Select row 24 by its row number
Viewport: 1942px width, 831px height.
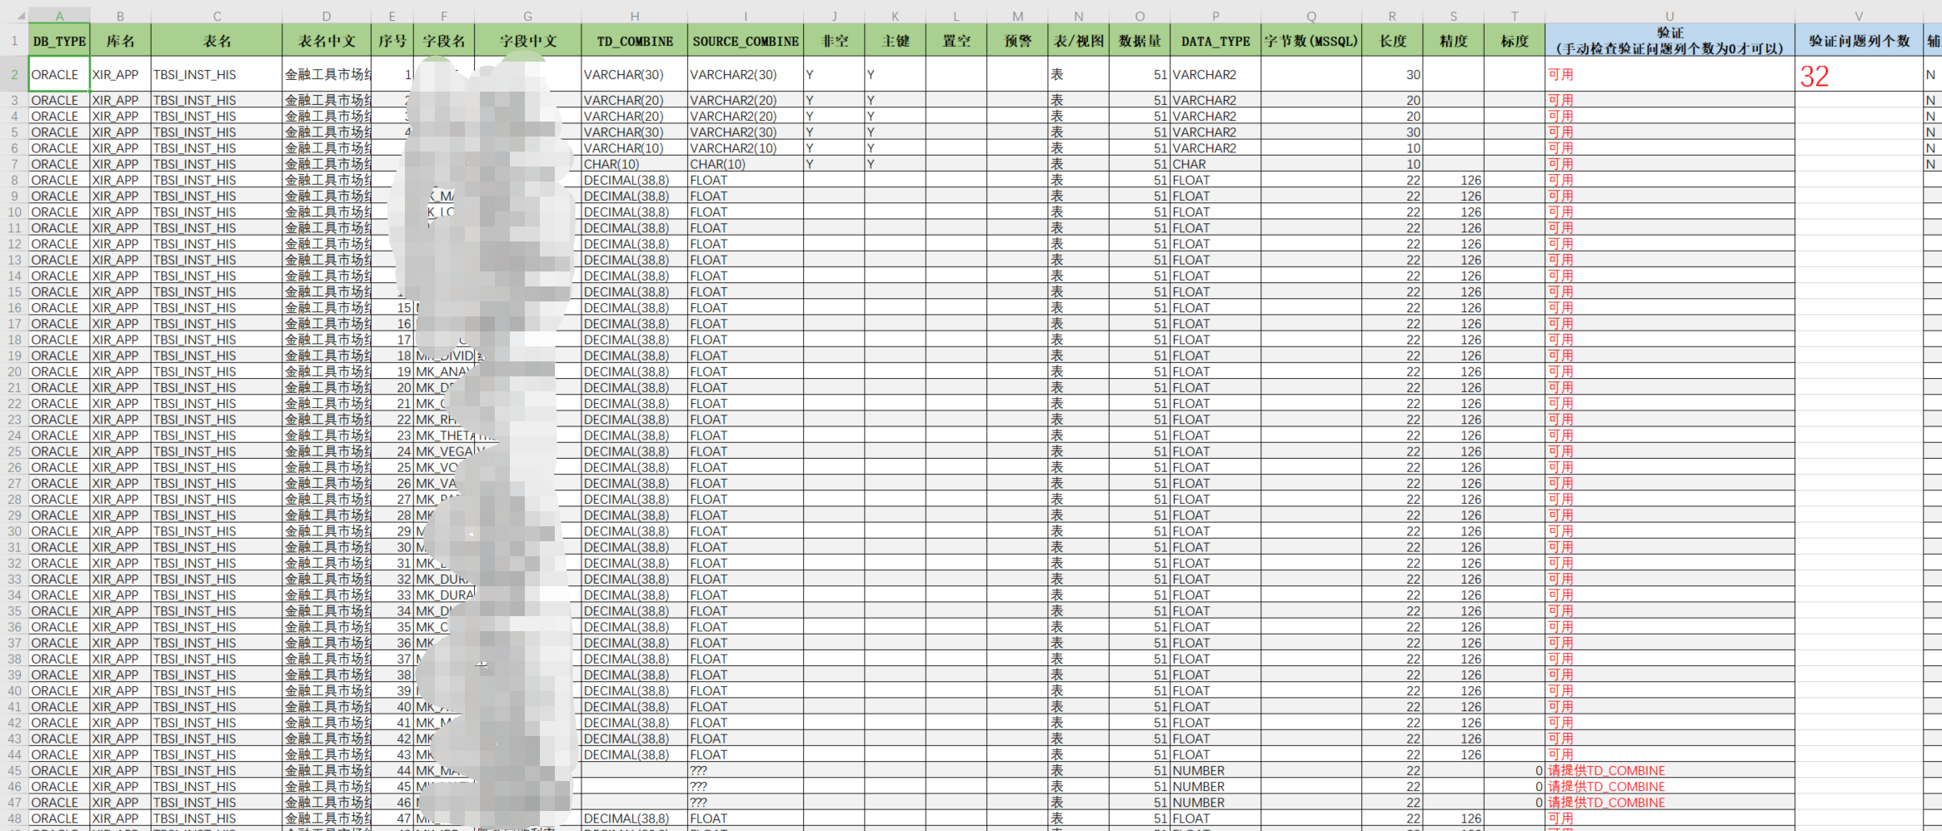click(14, 435)
